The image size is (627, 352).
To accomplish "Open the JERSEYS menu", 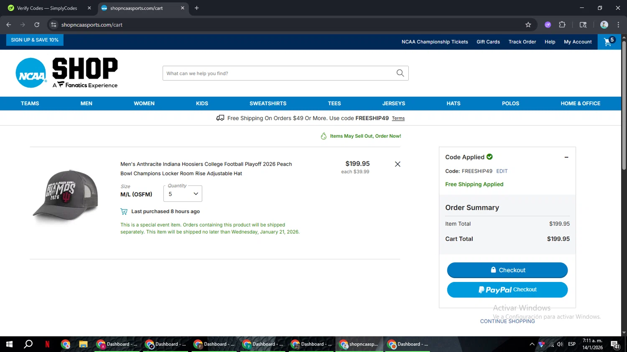I will (x=394, y=103).
